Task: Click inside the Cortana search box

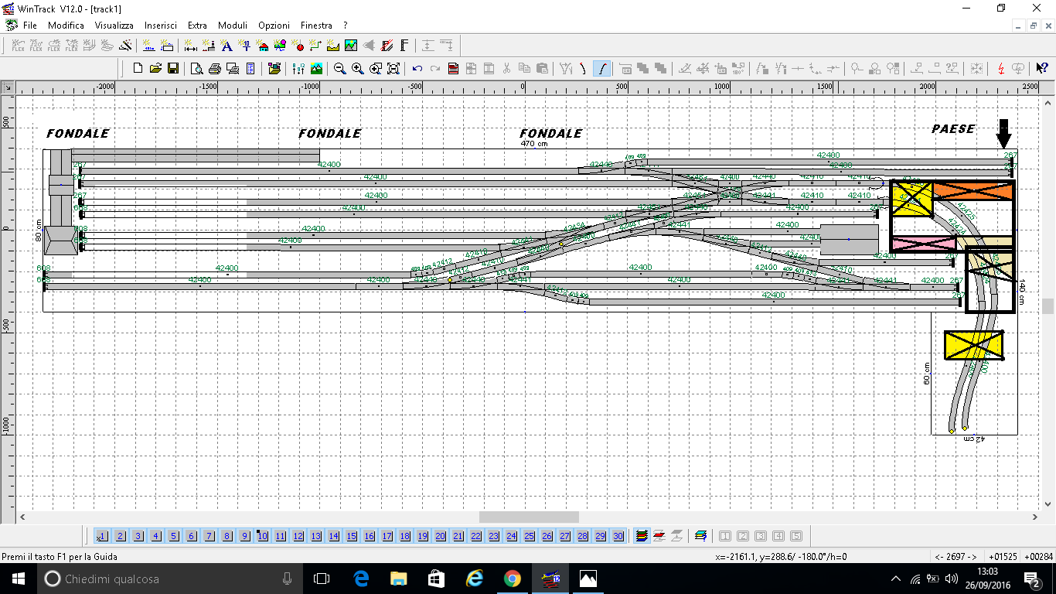Action: (x=155, y=578)
